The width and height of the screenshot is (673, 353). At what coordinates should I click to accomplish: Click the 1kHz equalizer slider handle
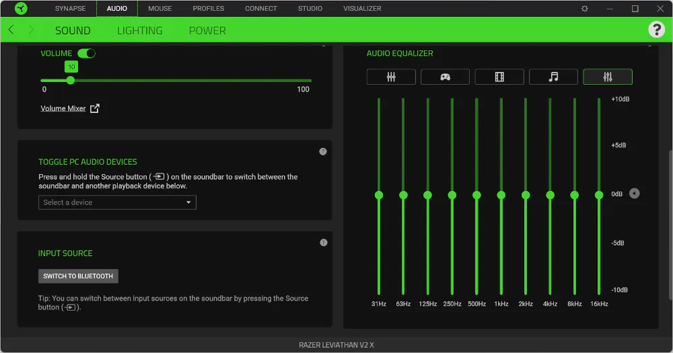[x=501, y=195]
